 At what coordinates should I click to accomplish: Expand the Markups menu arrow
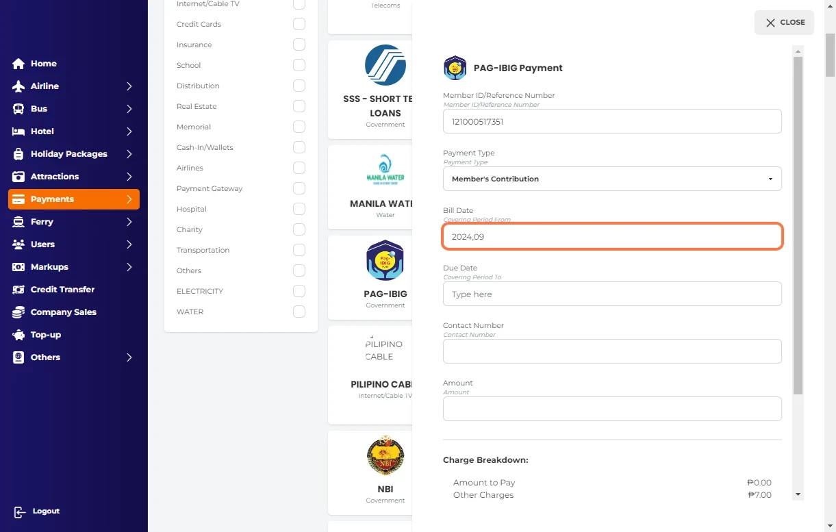pyautogui.click(x=129, y=267)
